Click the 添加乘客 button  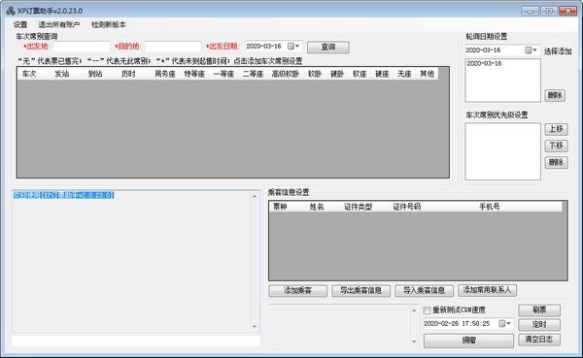(298, 290)
